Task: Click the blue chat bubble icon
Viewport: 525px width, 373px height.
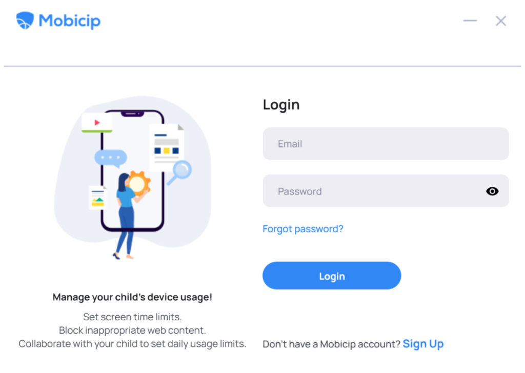Action: [111, 159]
